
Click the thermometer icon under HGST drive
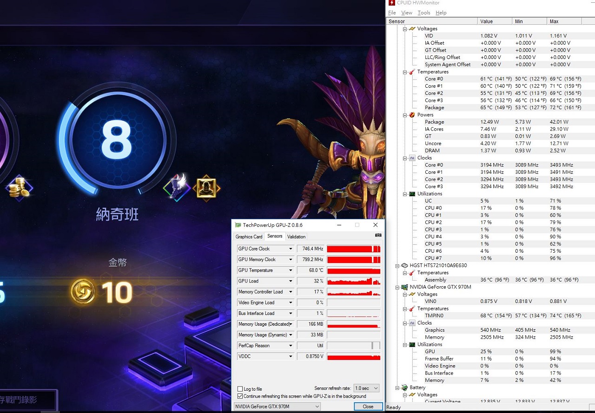pos(412,273)
